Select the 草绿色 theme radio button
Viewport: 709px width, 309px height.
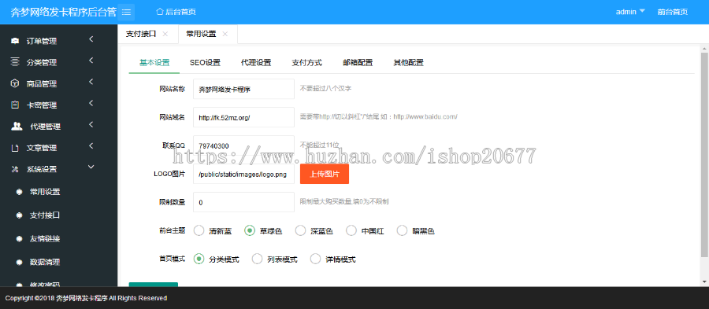coord(250,230)
